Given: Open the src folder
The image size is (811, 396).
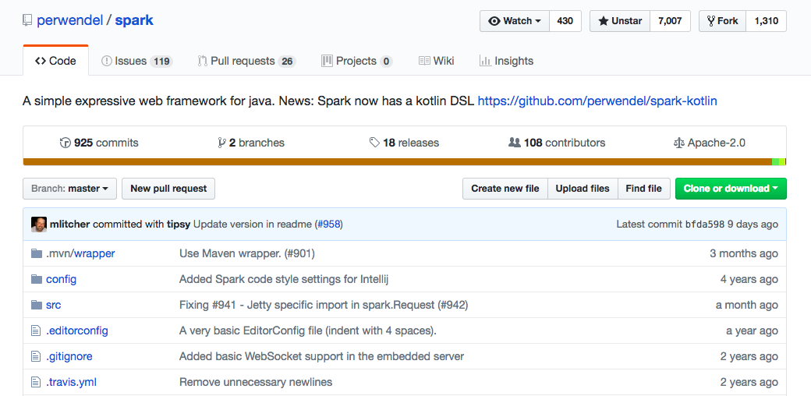Looking at the screenshot, I should 53,305.
